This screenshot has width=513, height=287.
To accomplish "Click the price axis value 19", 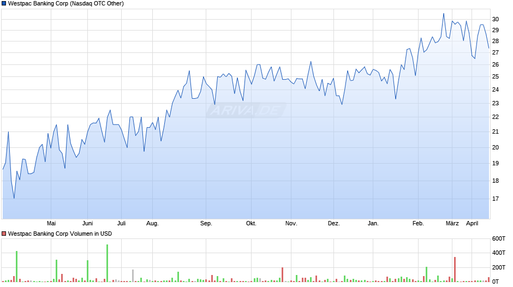I will click(496, 163).
